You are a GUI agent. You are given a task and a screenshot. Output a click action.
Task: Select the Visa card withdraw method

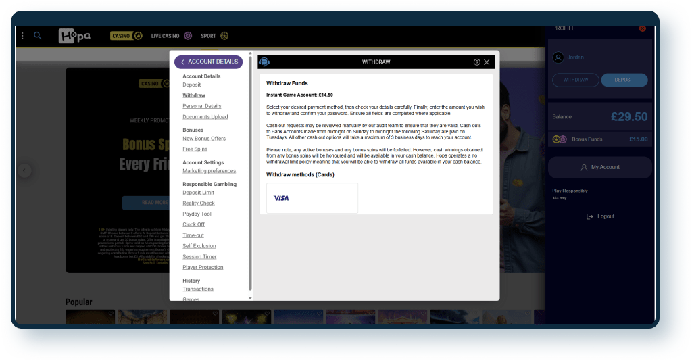click(312, 198)
